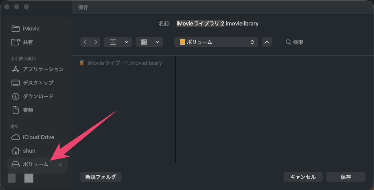374x190 pixels.
Task: Click the アプリケーション icon
Action: tap(16, 69)
